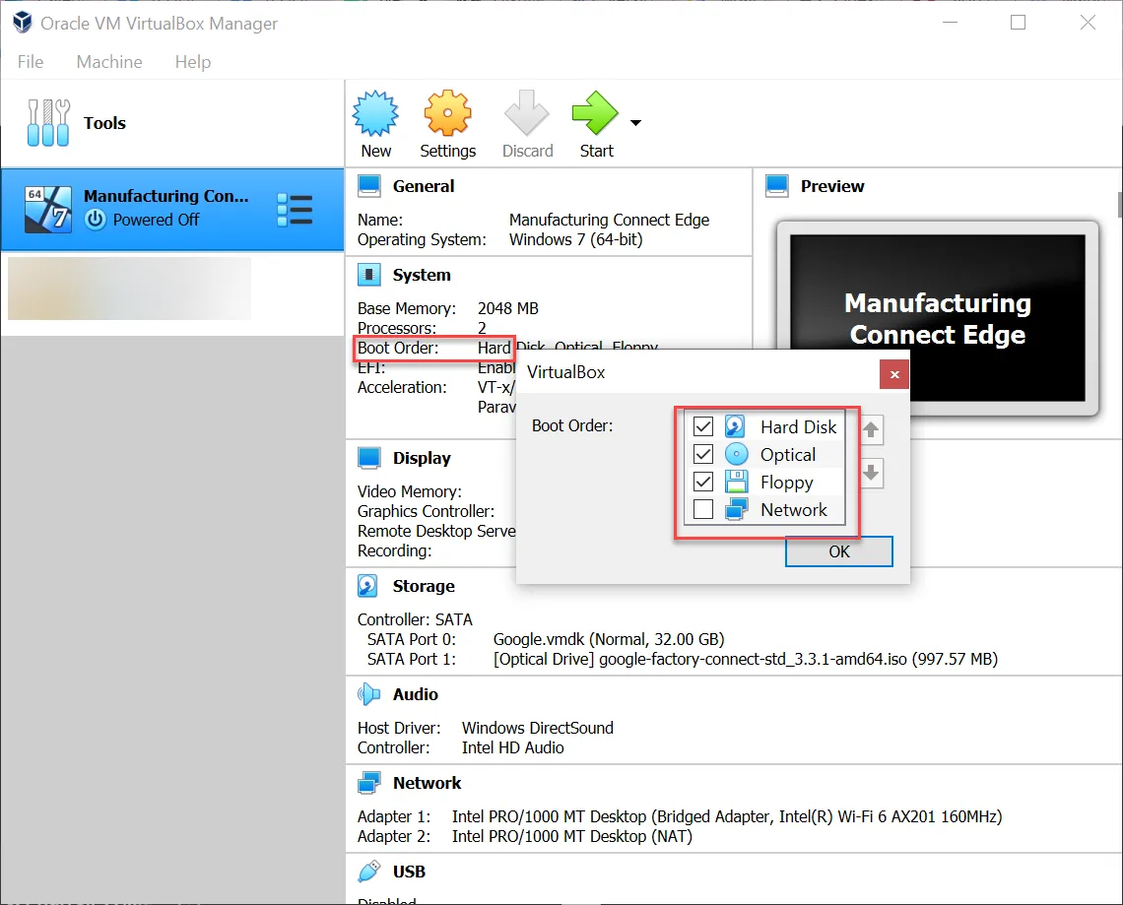Open the General section heading
1123x905 pixels.
424,186
